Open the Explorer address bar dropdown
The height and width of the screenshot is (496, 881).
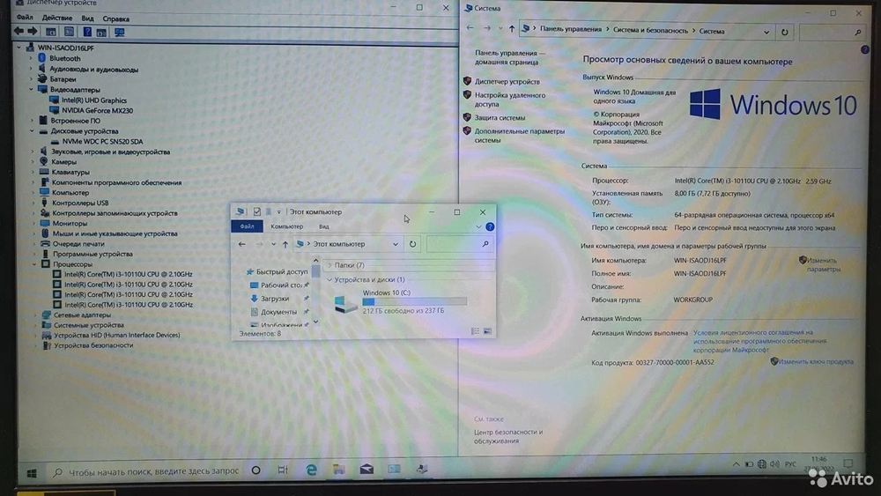click(x=396, y=244)
